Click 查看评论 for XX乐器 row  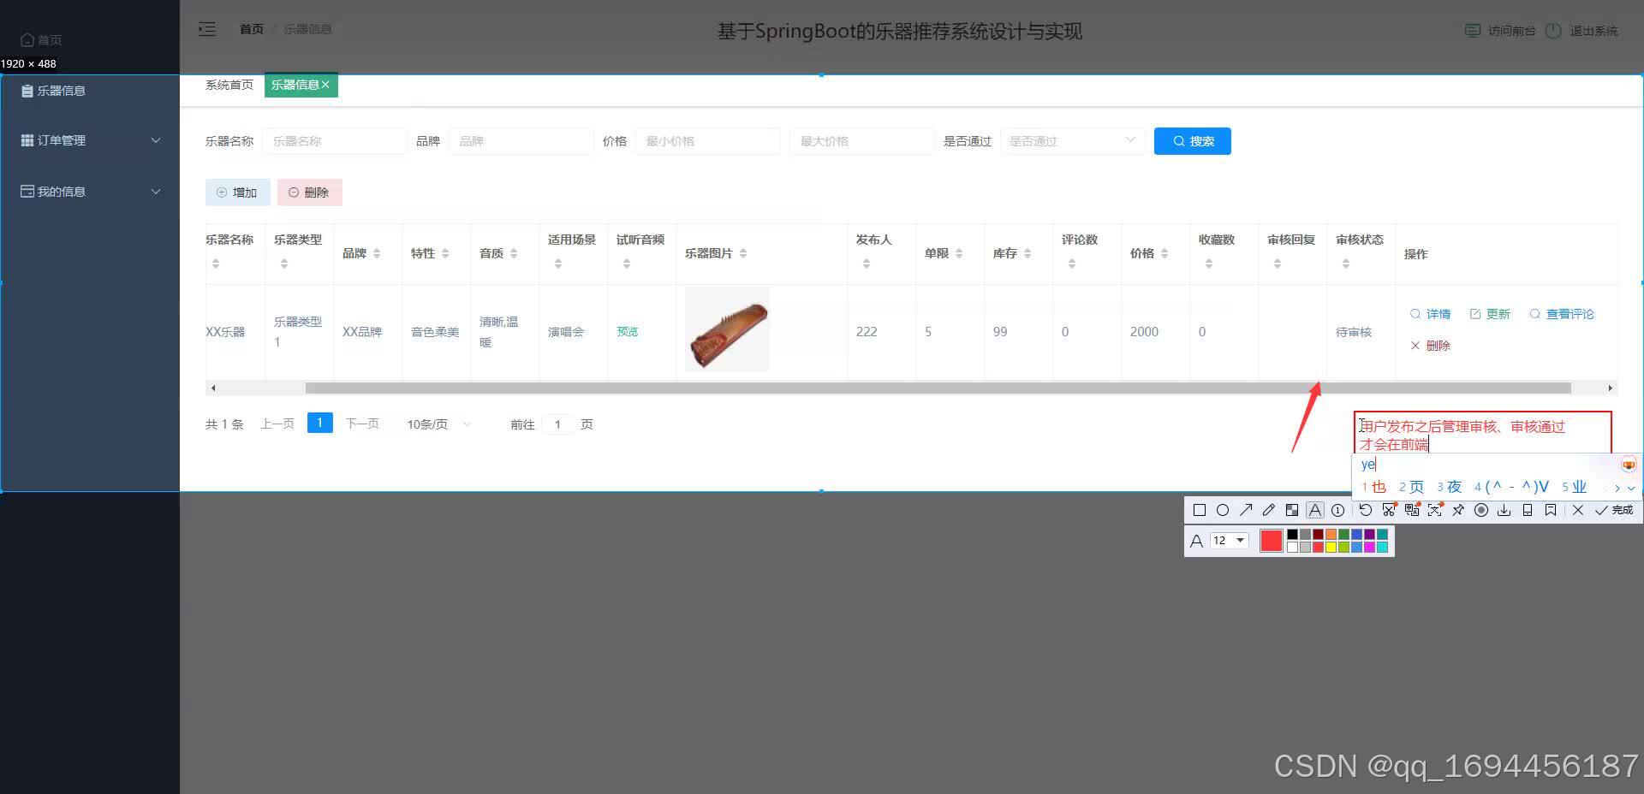point(1562,314)
